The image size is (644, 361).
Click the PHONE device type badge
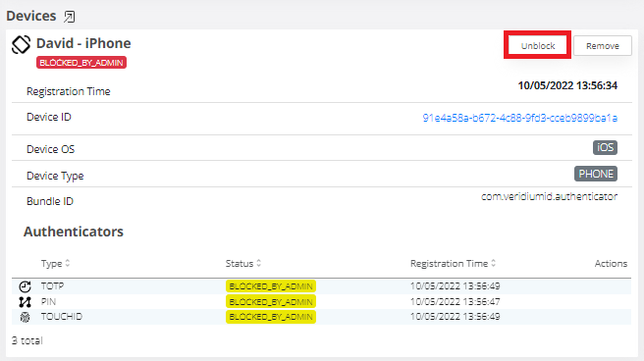click(x=596, y=174)
